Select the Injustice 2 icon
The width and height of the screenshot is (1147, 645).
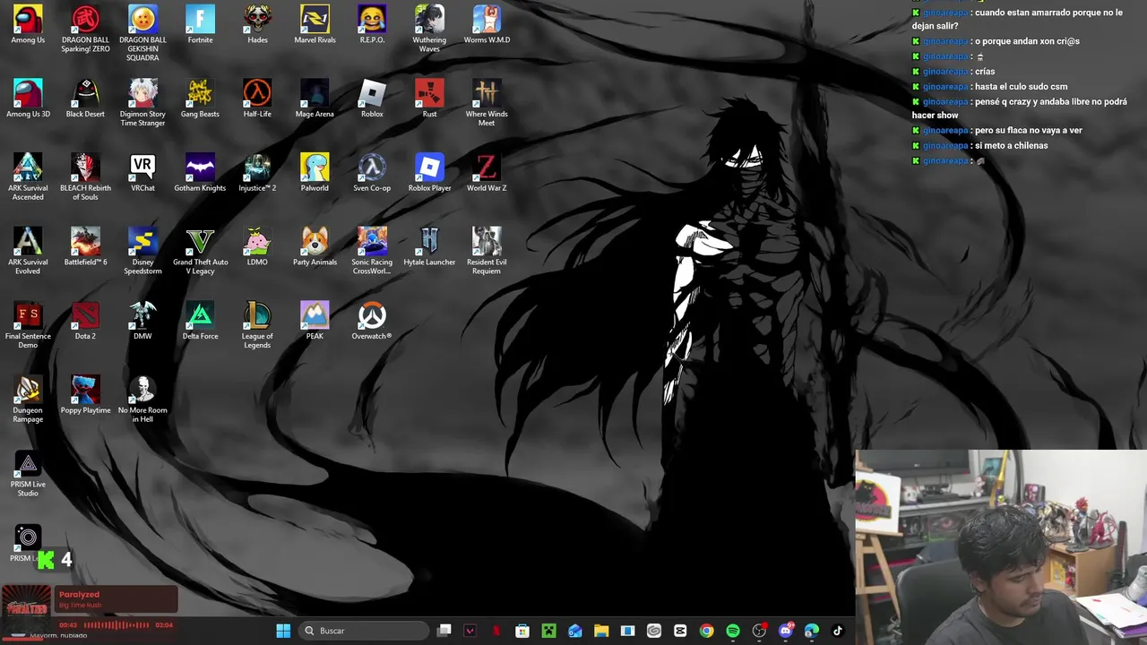(257, 173)
